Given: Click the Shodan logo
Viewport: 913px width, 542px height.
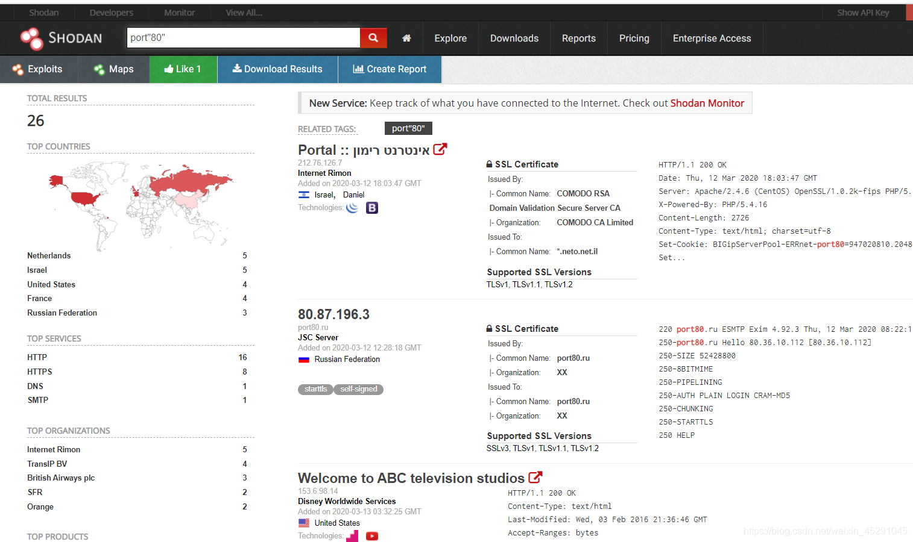Looking at the screenshot, I should [61, 39].
